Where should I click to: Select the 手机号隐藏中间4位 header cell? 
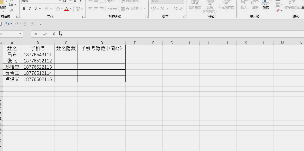pyautogui.click(x=102, y=48)
